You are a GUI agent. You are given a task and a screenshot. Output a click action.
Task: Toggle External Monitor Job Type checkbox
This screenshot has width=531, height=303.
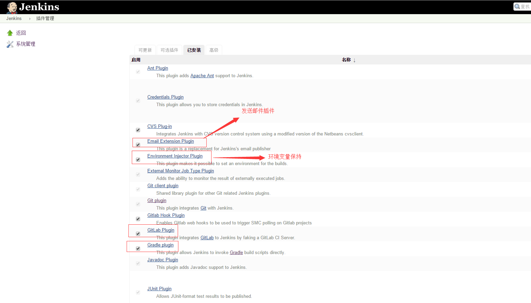[138, 174]
